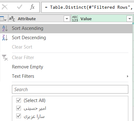Click the ABC text type icon on the Attribute column
The image size is (134, 121).
[12, 19]
